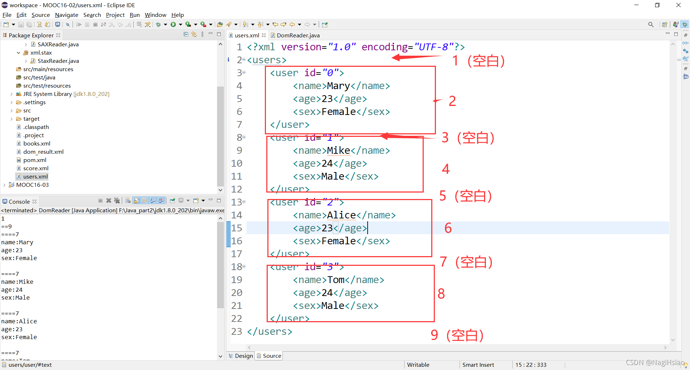Maximize the editor area

pos(676,34)
